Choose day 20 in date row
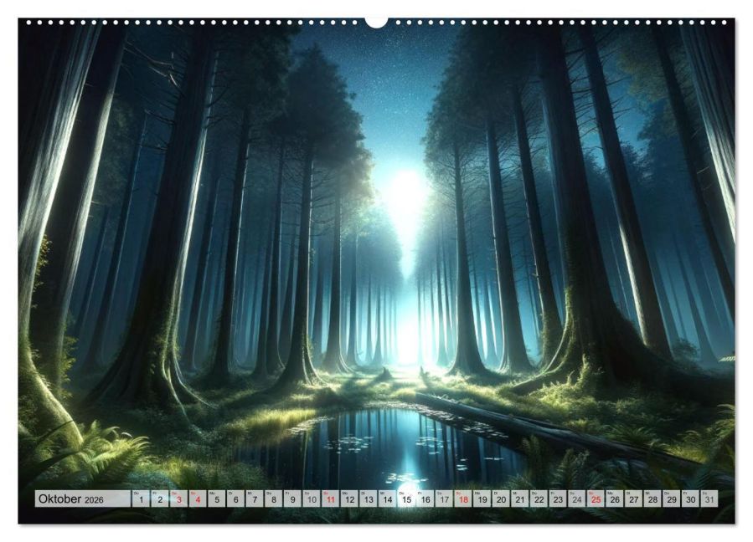753x542 pixels. 502,499
